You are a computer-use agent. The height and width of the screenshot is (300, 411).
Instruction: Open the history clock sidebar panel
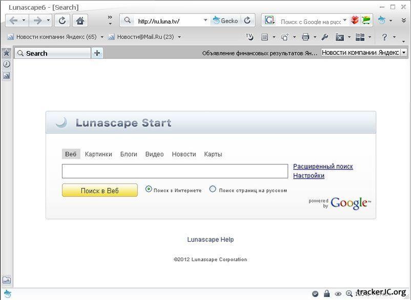6,64
